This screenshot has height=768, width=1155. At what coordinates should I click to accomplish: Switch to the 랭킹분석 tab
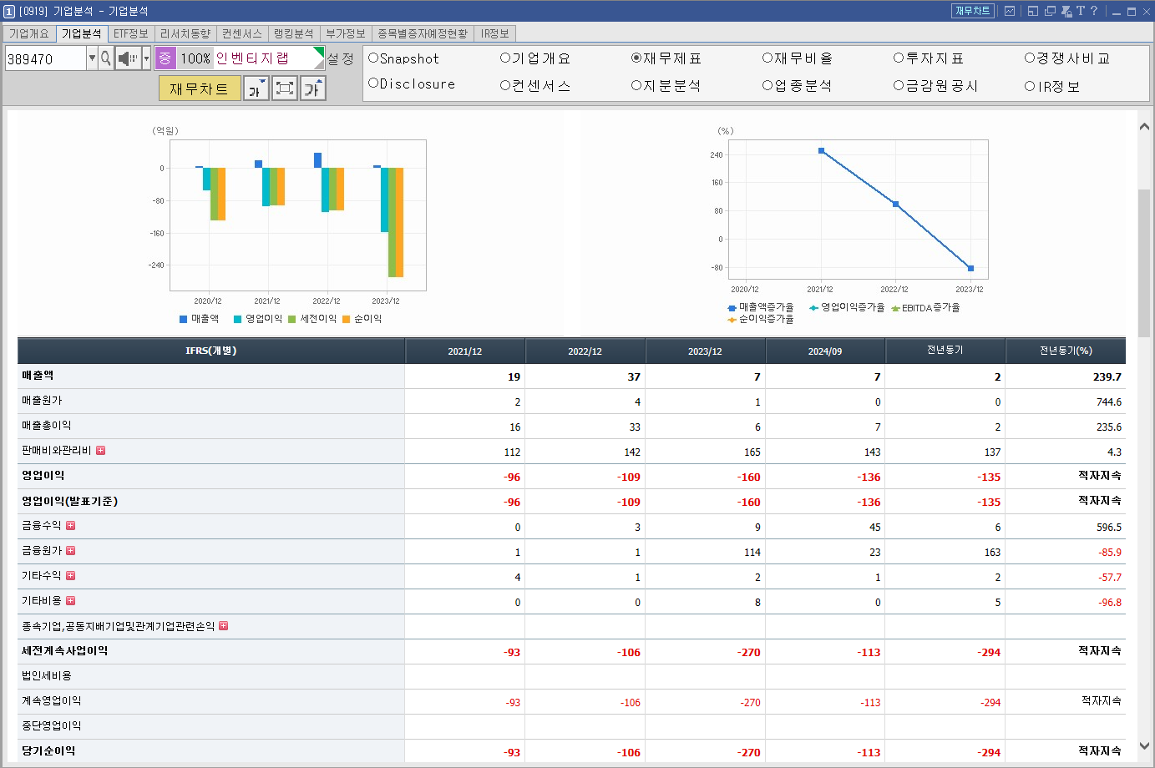click(x=294, y=33)
